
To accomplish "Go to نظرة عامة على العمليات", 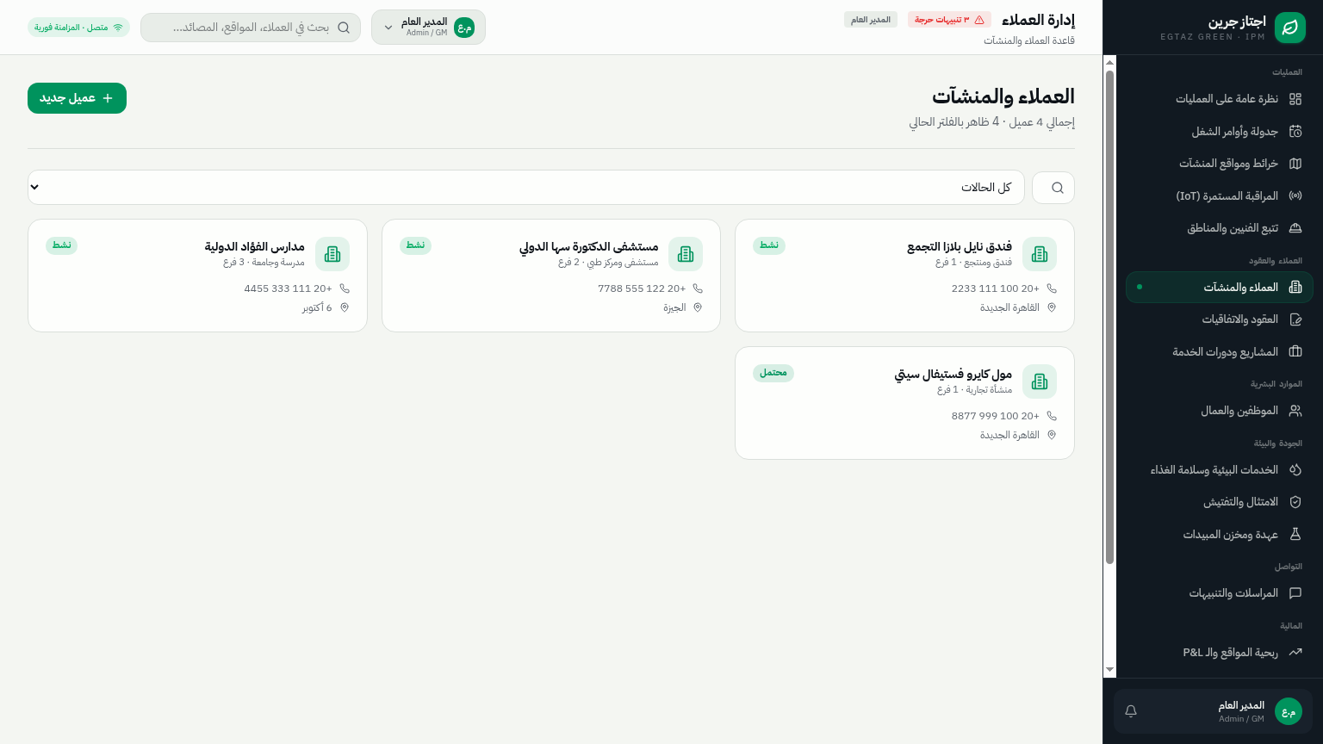I will click(1220, 99).
